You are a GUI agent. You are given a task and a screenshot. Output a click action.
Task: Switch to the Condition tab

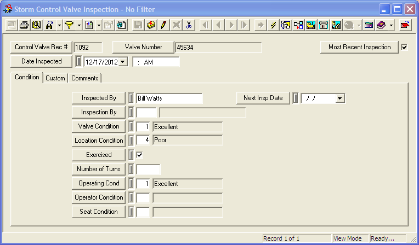27,77
